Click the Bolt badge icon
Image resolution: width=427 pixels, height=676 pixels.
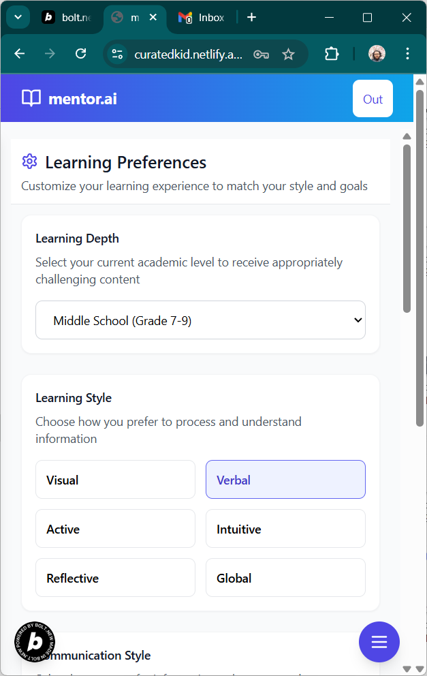click(35, 642)
